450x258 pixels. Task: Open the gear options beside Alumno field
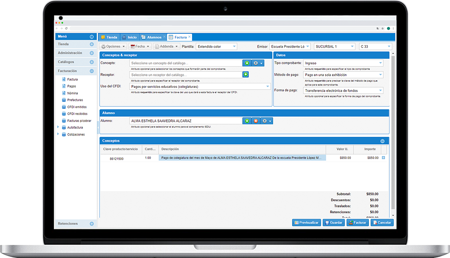point(267,121)
